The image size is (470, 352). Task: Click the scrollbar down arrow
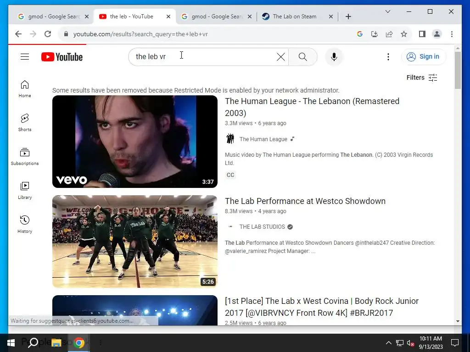(458, 321)
